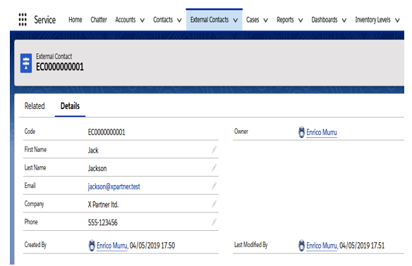Open the Chatter tab
This screenshot has width=412, height=266.
99,20
